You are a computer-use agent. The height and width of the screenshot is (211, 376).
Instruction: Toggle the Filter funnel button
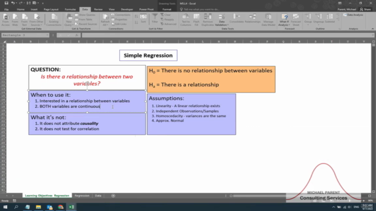click(x=155, y=18)
